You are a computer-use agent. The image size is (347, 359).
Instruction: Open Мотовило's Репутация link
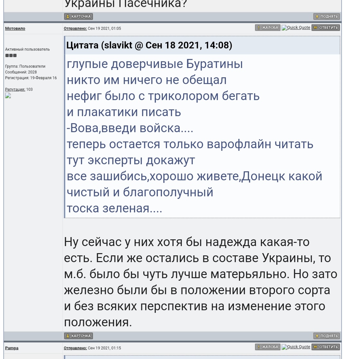tap(15, 90)
